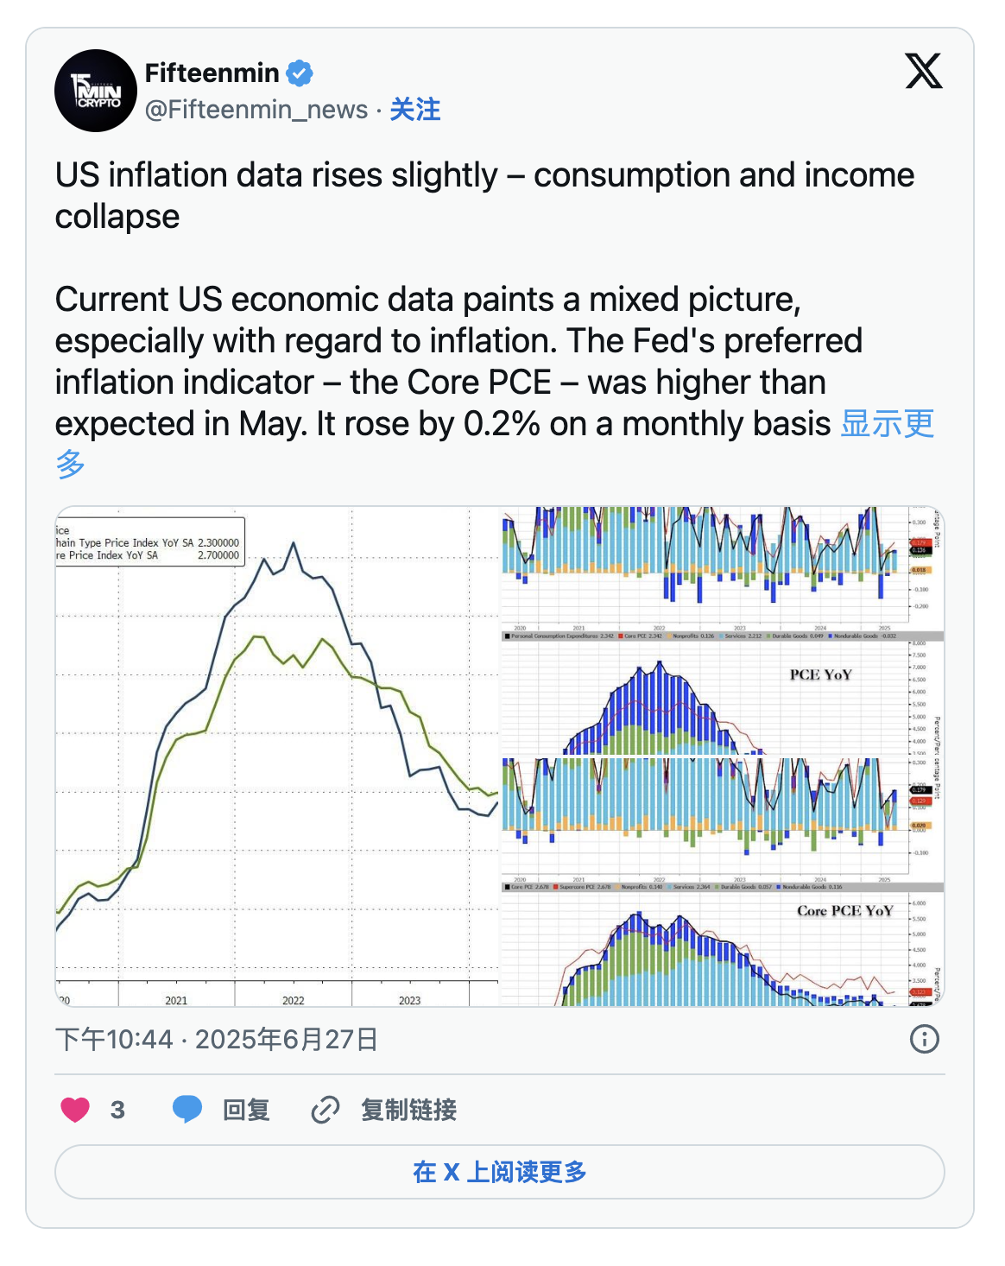Expand tweet text with 显示更多

pos(887,424)
